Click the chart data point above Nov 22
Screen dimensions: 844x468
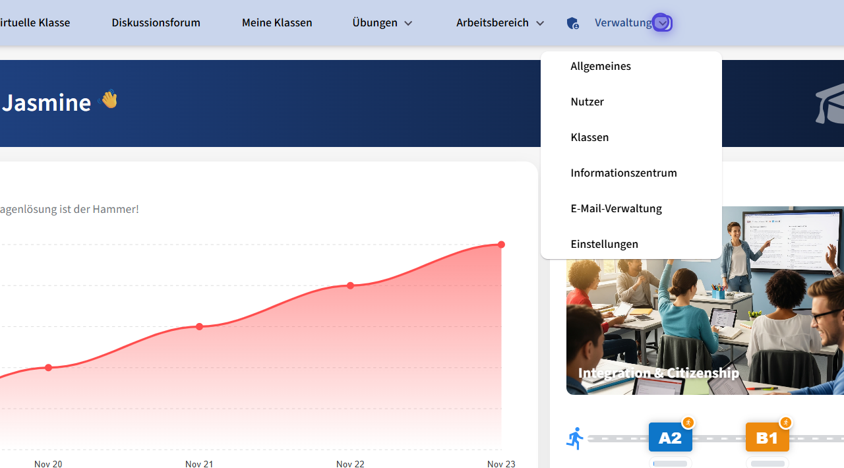pyautogui.click(x=350, y=285)
